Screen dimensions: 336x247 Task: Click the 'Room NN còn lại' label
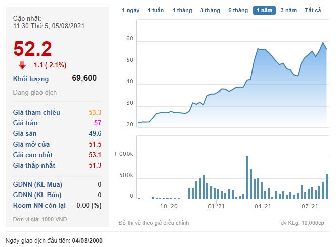coord(40,205)
